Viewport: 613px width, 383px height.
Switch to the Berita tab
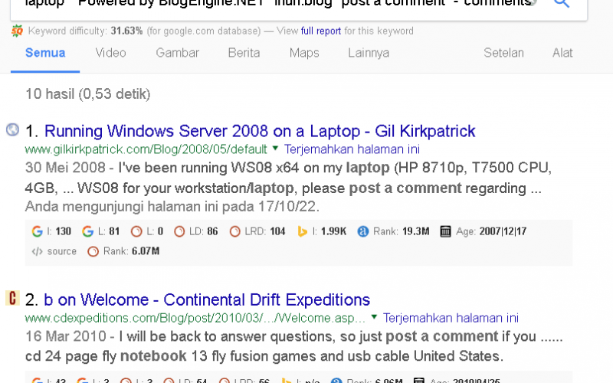[244, 53]
